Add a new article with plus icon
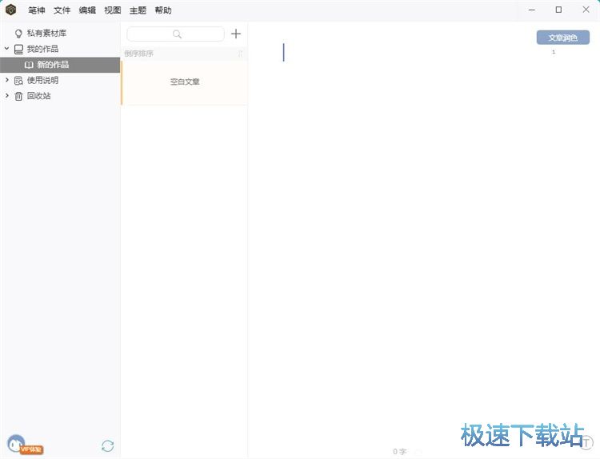Screen dimensions: 600x459 point(236,34)
